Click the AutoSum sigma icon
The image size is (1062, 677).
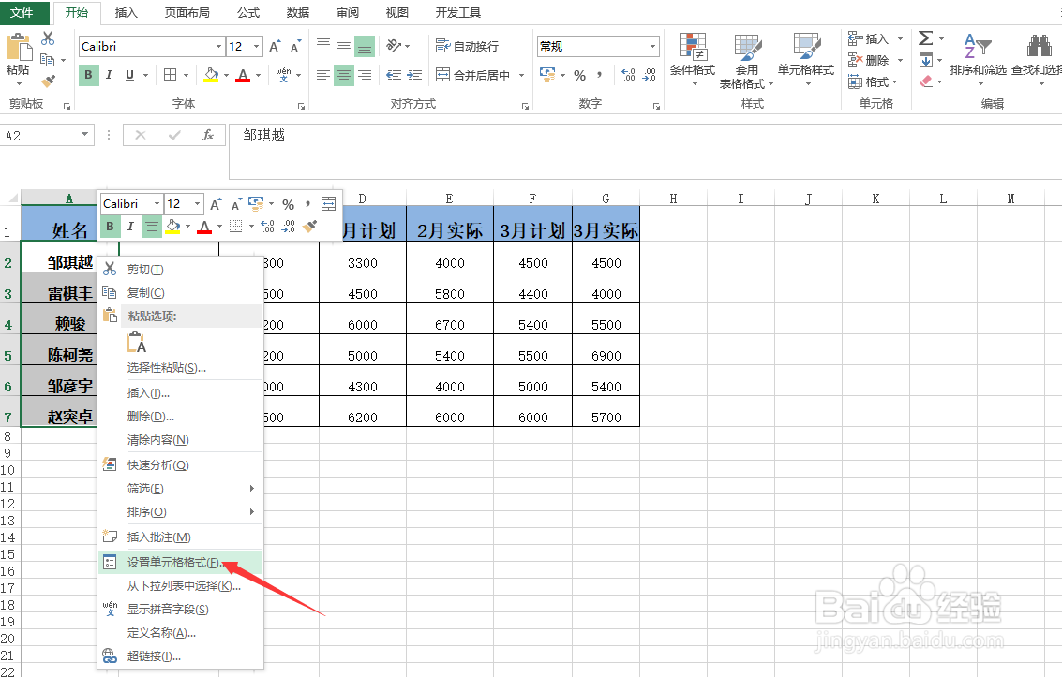926,37
